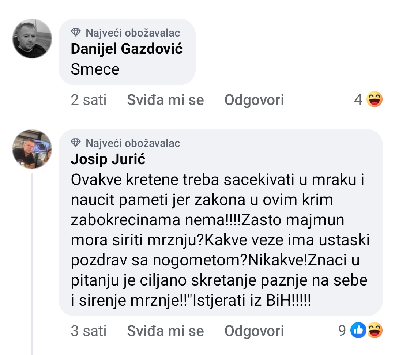Click the diamond badge above Josip Jurić
Viewport: 395px width, 355px height.
tap(76, 143)
